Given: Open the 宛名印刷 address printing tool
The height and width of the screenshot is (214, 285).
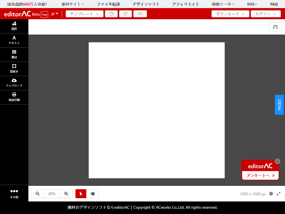Looking at the screenshot, I should tap(14, 97).
